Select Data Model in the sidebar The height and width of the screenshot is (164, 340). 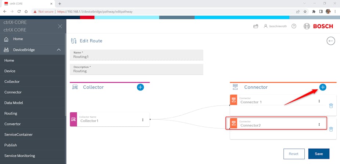click(14, 103)
